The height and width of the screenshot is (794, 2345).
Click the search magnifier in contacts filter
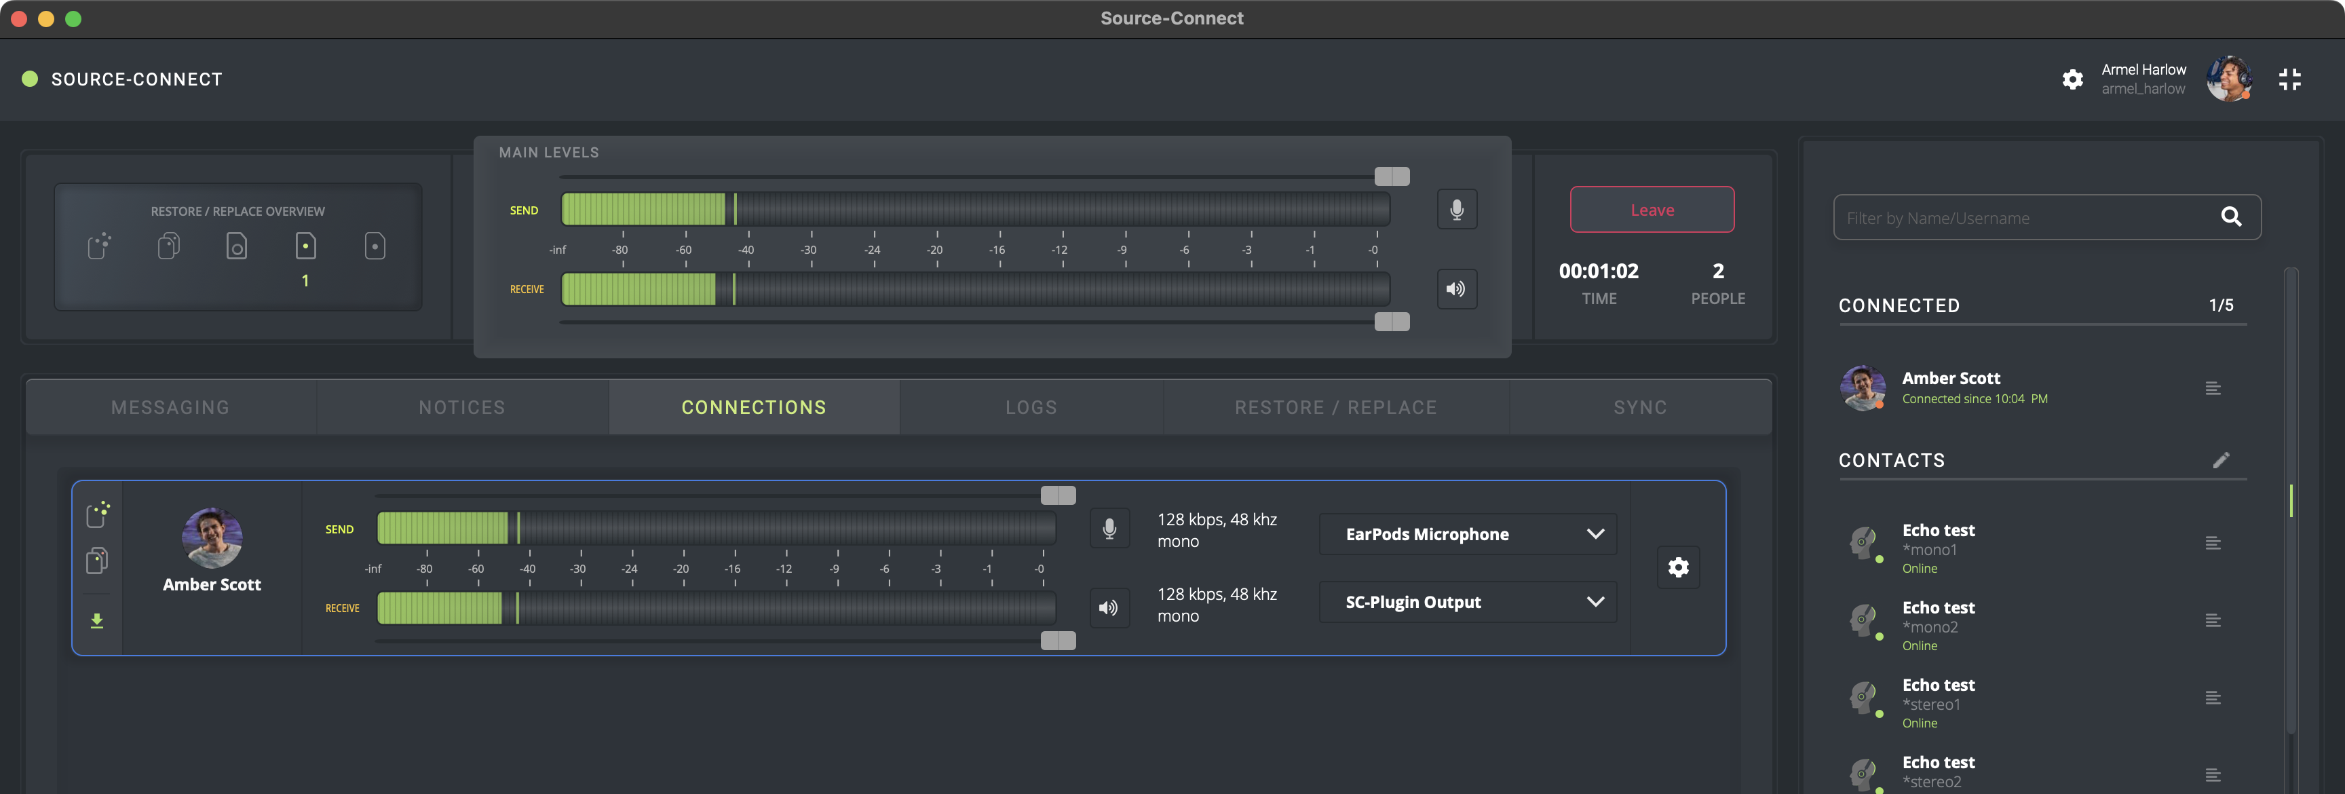[x=2230, y=216]
